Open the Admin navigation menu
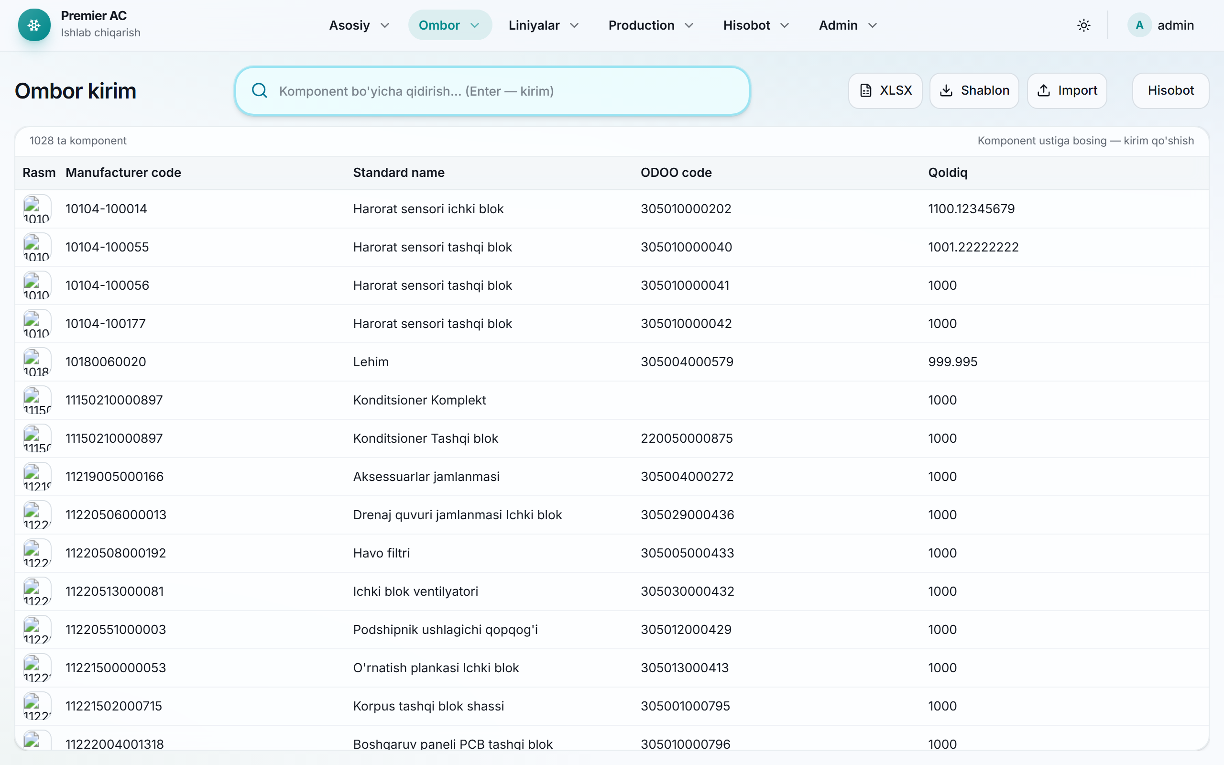1224x765 pixels. pos(848,25)
